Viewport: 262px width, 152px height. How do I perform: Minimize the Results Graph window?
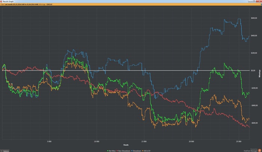[x=250, y=1]
